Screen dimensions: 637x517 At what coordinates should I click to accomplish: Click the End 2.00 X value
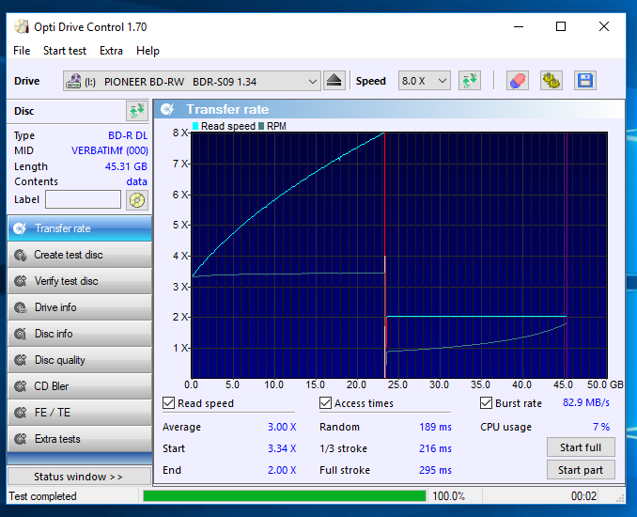(x=282, y=470)
